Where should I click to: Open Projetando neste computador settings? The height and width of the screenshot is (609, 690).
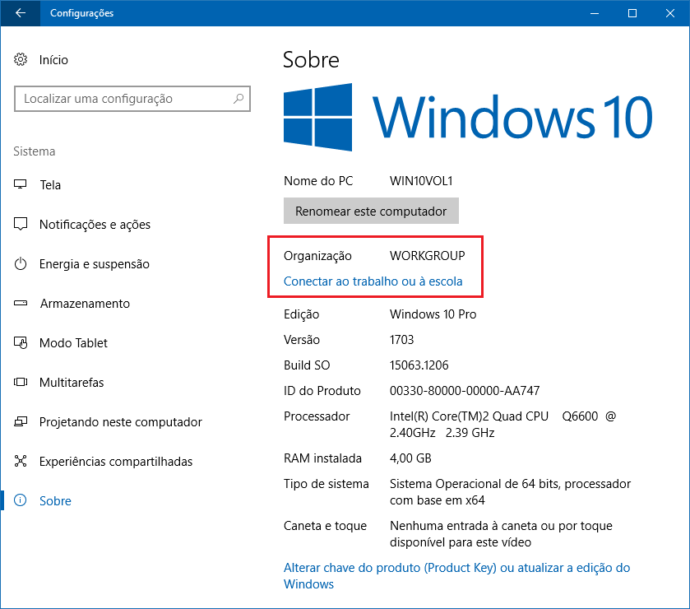[x=121, y=422]
